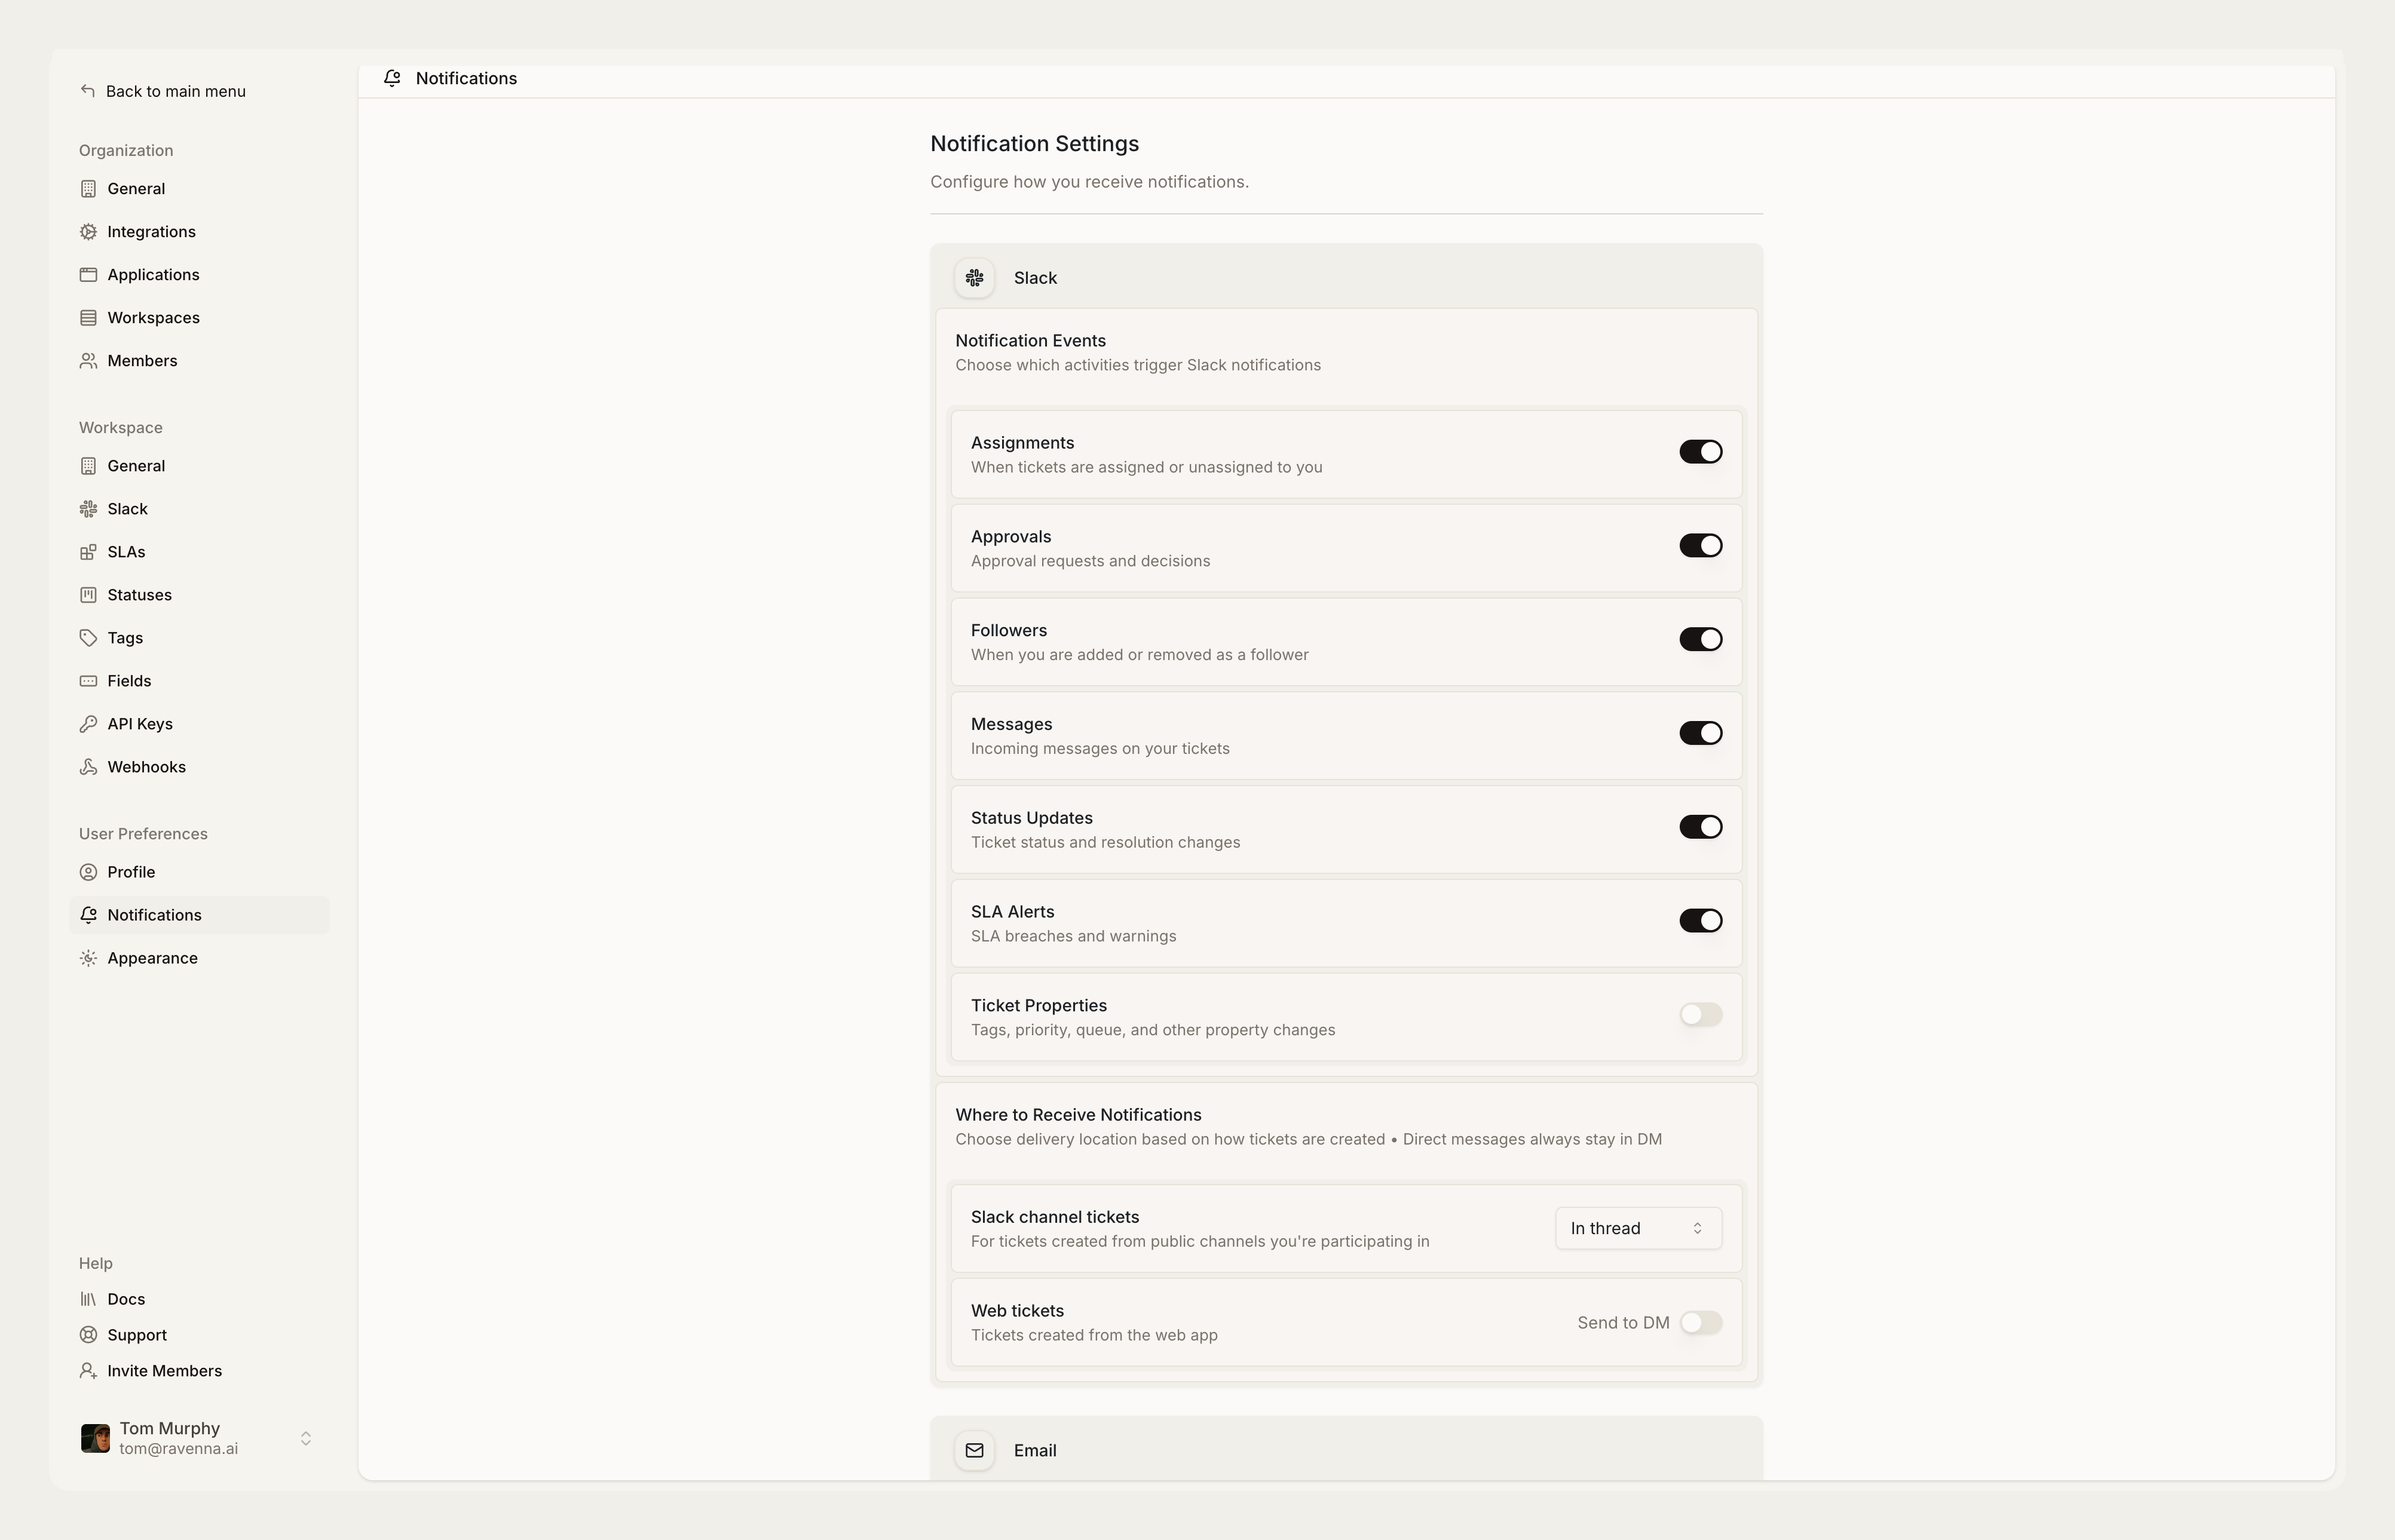Click the bell icon in page header
This screenshot has width=2395, height=1540.
[392, 78]
